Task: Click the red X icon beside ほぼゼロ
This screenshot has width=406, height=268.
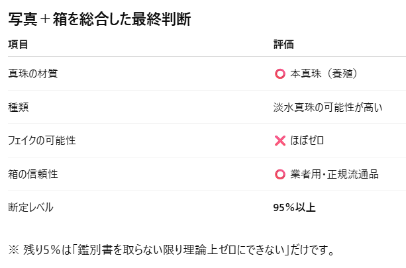Action: (279, 140)
